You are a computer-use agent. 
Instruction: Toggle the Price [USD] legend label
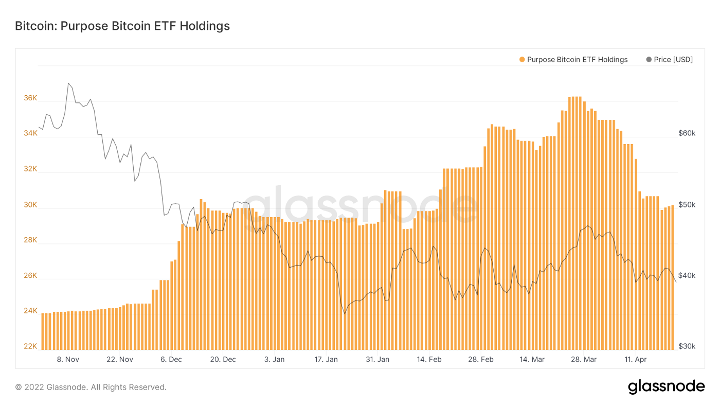click(x=673, y=60)
